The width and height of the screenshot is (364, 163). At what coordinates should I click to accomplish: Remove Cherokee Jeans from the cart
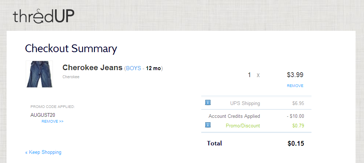coord(295,86)
